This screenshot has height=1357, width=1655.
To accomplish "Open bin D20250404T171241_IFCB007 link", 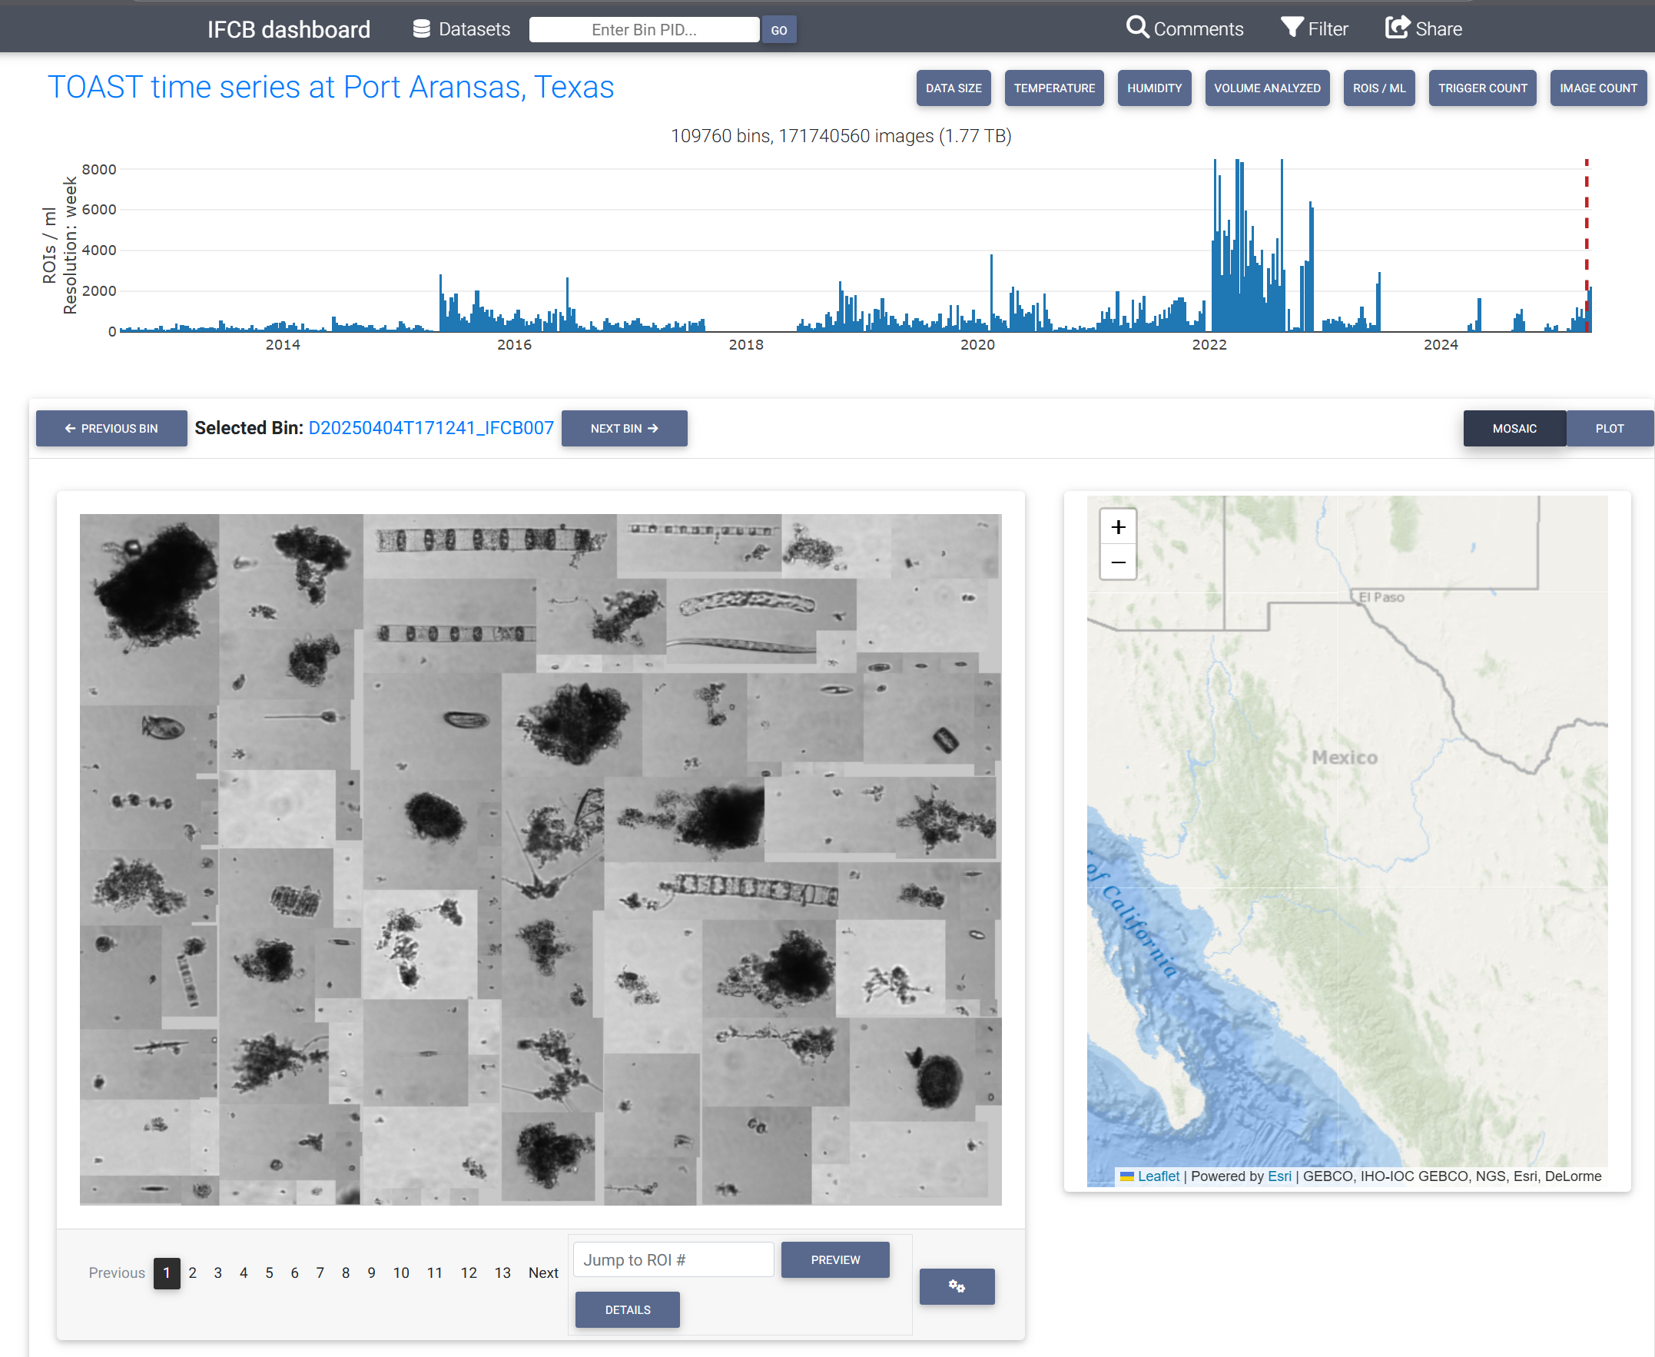I will click(x=431, y=427).
